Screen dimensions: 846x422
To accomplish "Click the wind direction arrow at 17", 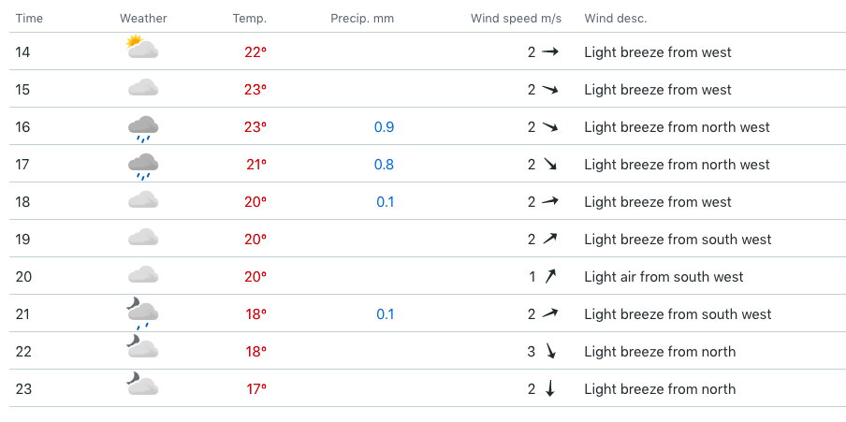I will (549, 164).
